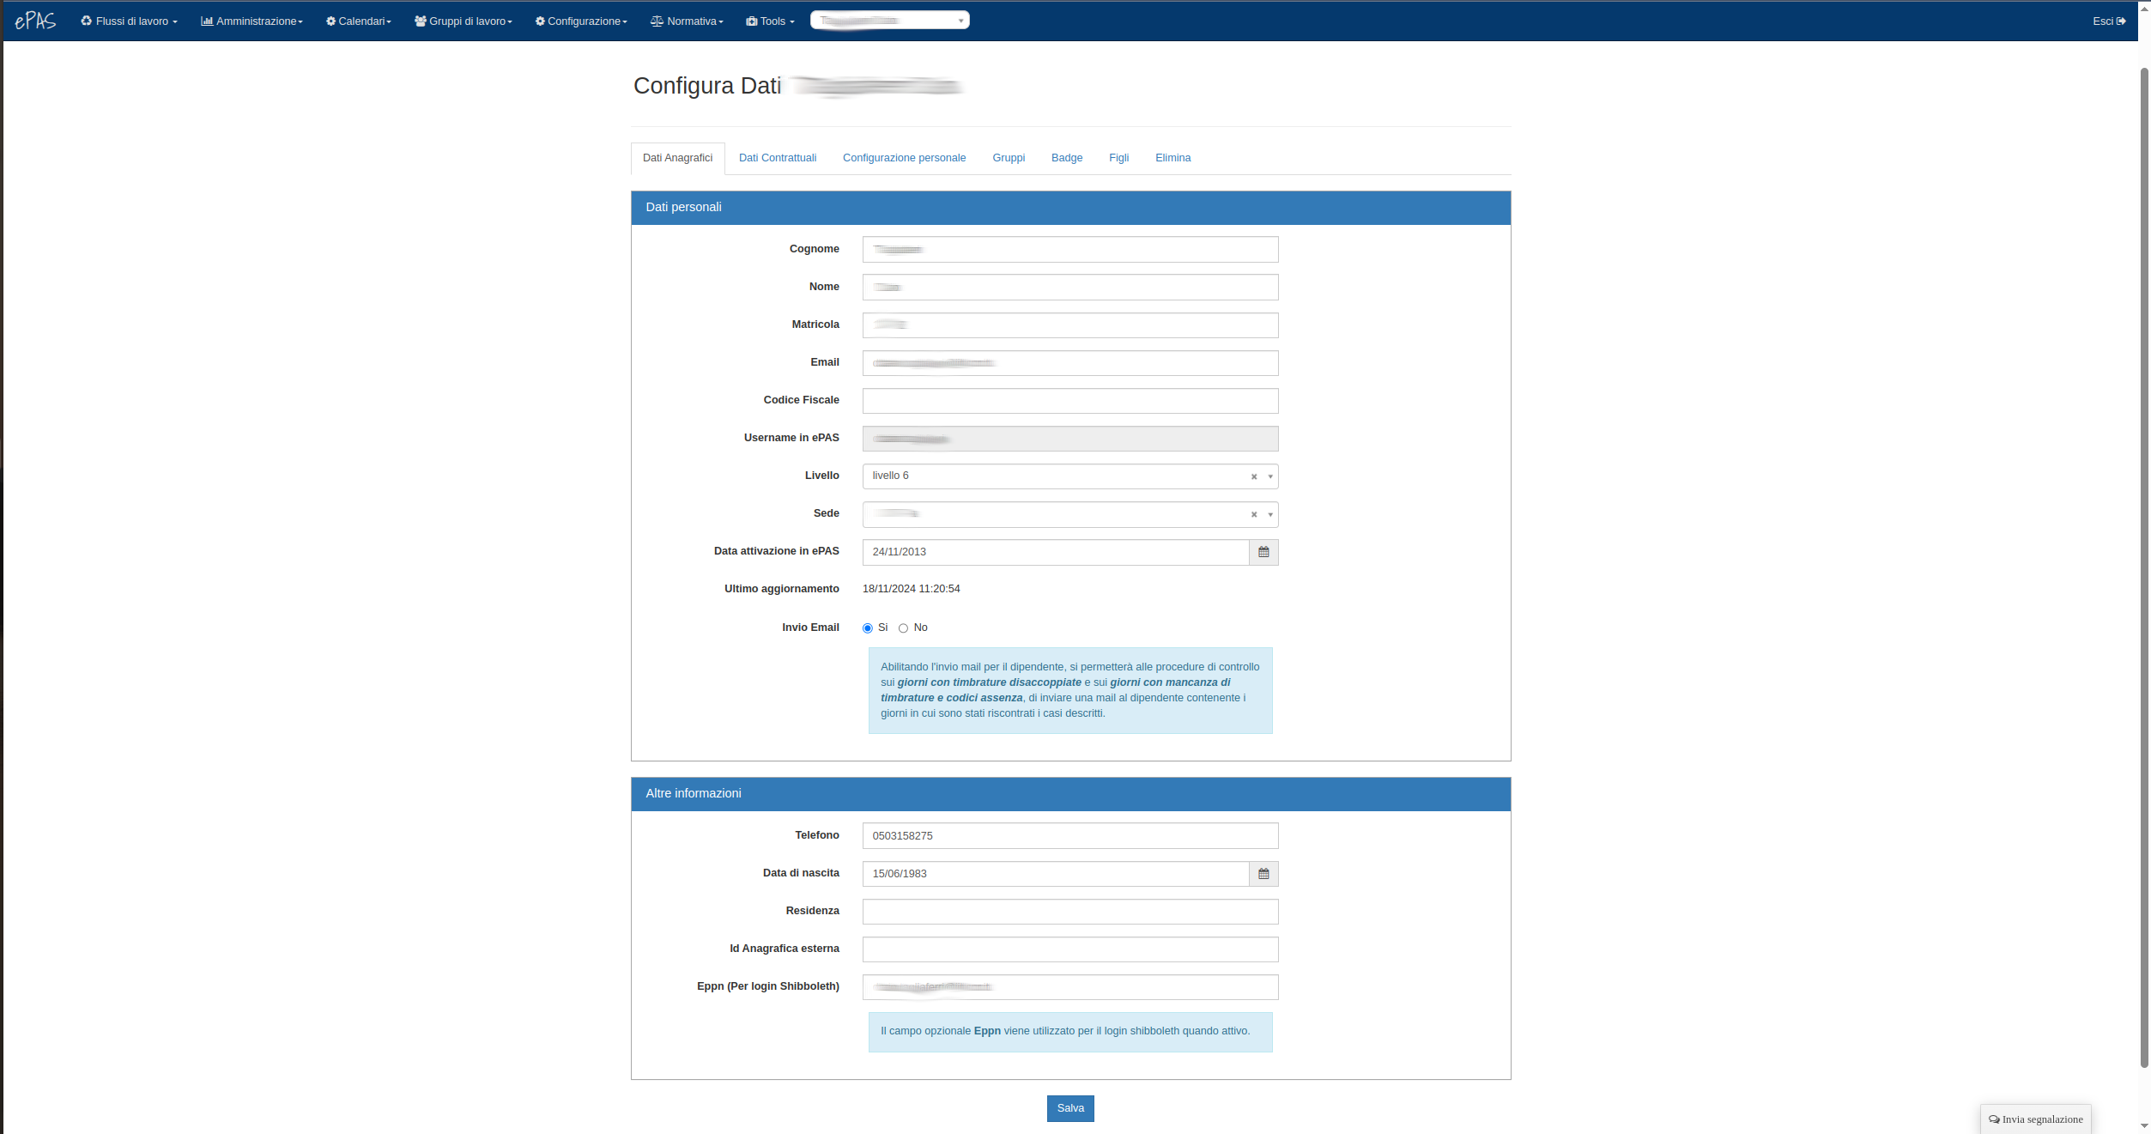The image size is (2151, 1134).
Task: Switch to the Dati Contrattuali tab
Action: [x=777, y=158]
